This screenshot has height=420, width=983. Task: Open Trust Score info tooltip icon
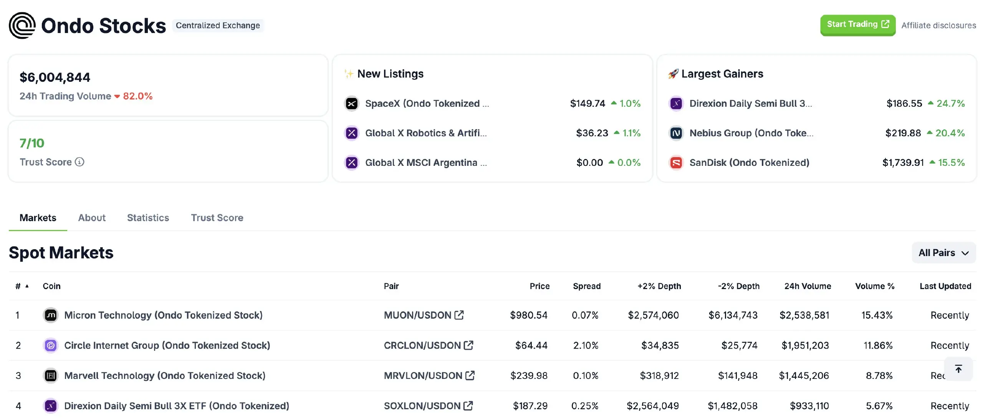click(x=79, y=162)
